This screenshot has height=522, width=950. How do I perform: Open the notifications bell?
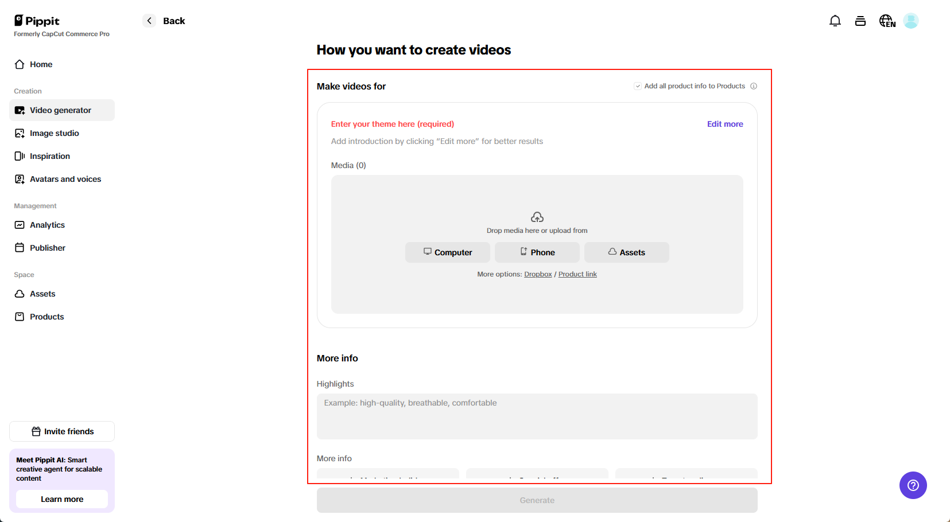(835, 21)
